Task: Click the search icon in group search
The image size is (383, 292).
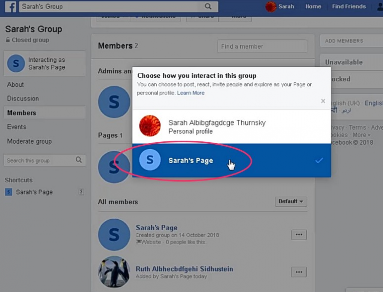Action: click(x=79, y=160)
